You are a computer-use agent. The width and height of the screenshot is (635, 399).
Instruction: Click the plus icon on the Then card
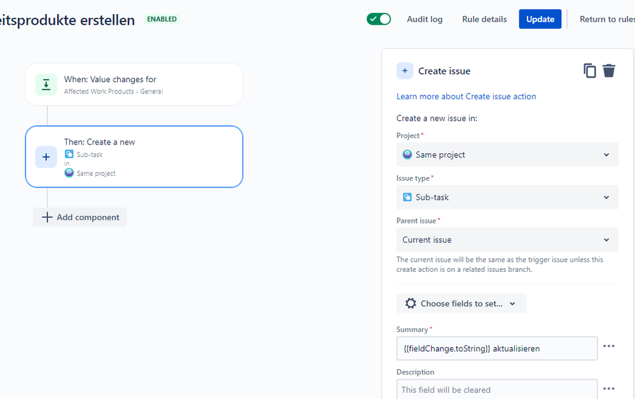click(x=46, y=157)
